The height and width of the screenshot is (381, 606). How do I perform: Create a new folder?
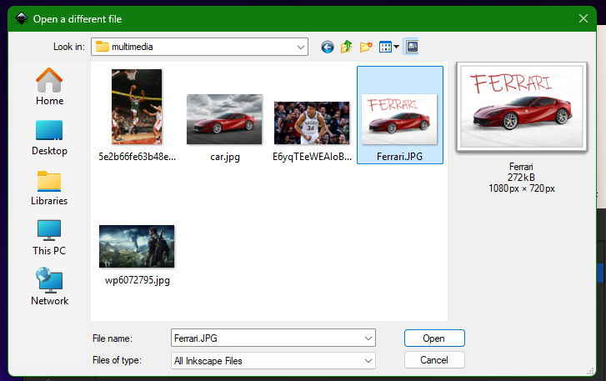tap(366, 48)
